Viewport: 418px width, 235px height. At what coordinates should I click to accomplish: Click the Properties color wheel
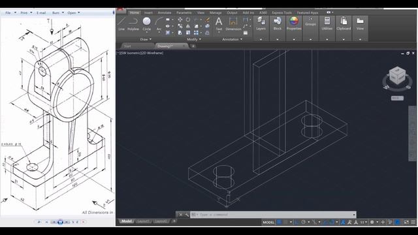click(x=294, y=21)
